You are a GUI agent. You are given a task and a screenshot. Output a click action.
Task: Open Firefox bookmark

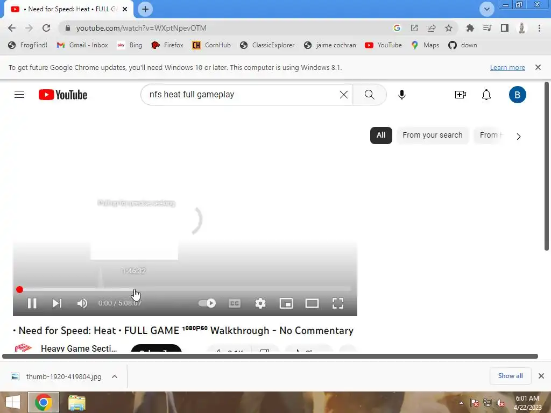coord(167,45)
